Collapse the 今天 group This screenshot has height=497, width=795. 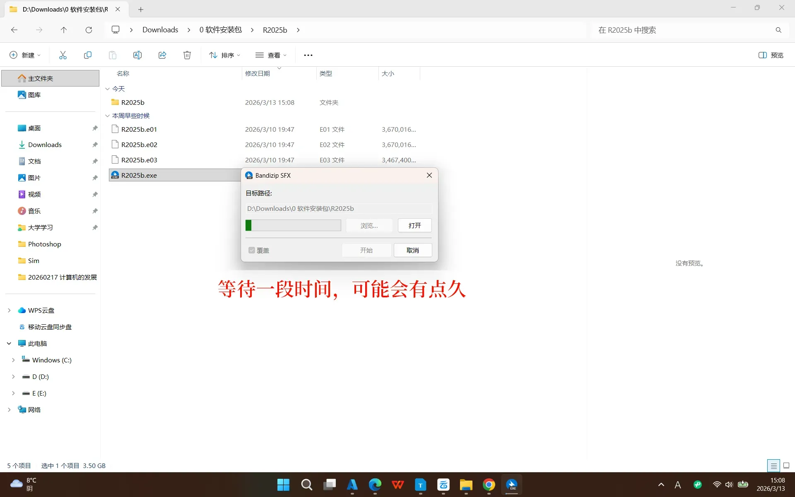click(107, 89)
